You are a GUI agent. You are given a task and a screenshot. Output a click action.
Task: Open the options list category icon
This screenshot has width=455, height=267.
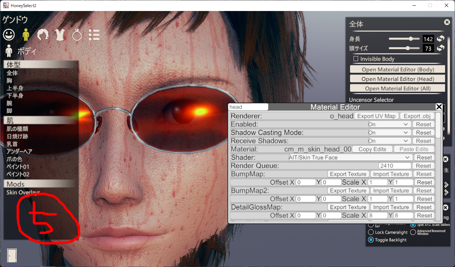(94, 34)
